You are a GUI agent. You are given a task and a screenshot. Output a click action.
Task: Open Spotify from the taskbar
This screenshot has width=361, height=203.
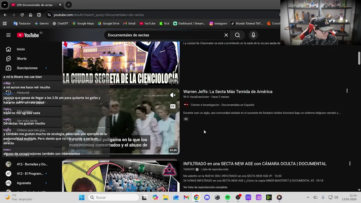point(228,197)
